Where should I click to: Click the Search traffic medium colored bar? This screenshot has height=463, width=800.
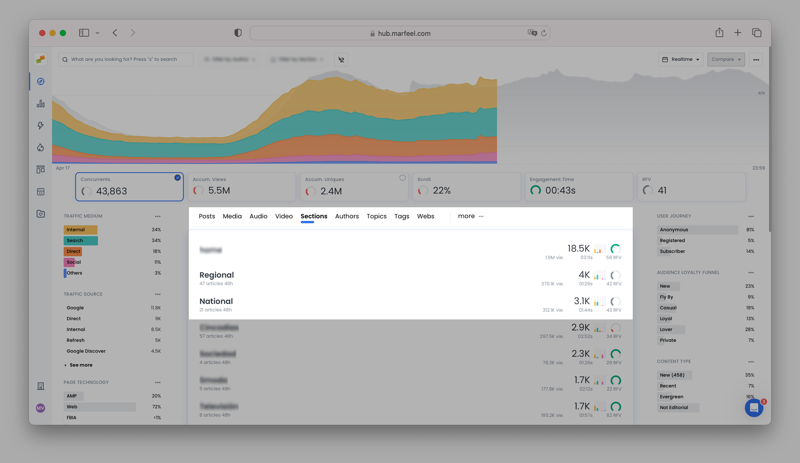(80, 240)
